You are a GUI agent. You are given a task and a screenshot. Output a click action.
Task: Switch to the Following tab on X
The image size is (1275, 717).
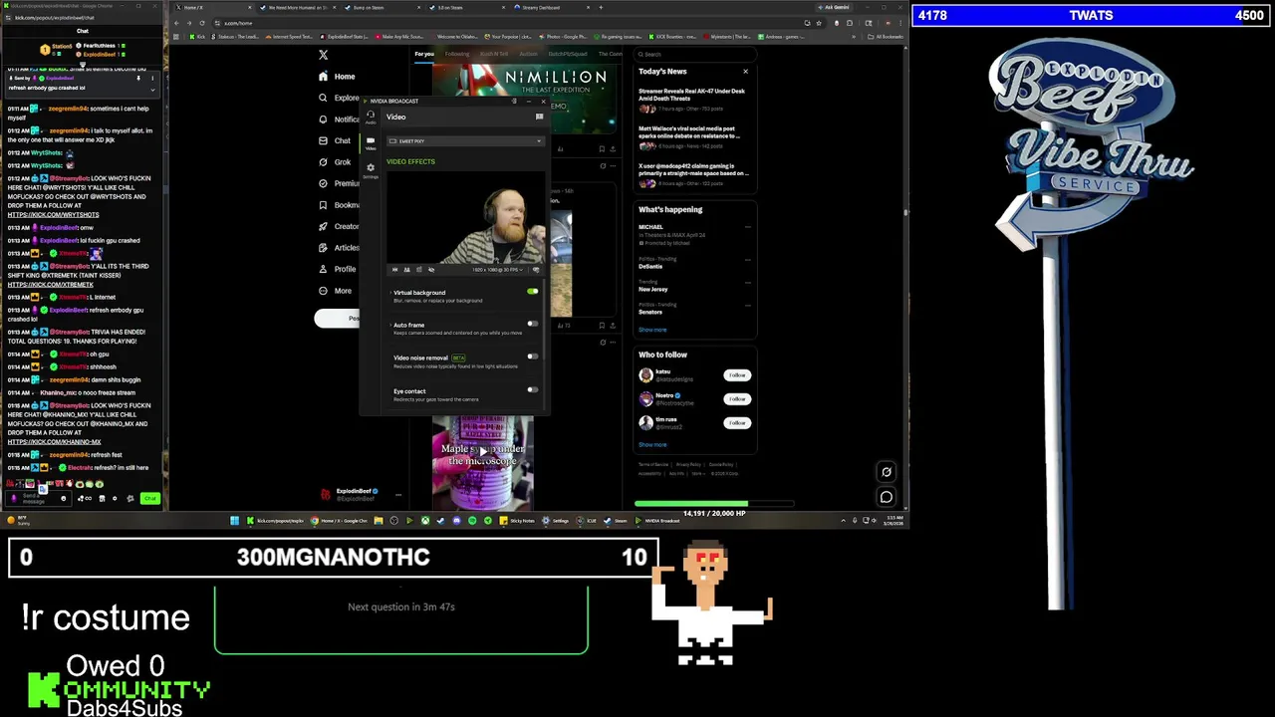pyautogui.click(x=457, y=54)
